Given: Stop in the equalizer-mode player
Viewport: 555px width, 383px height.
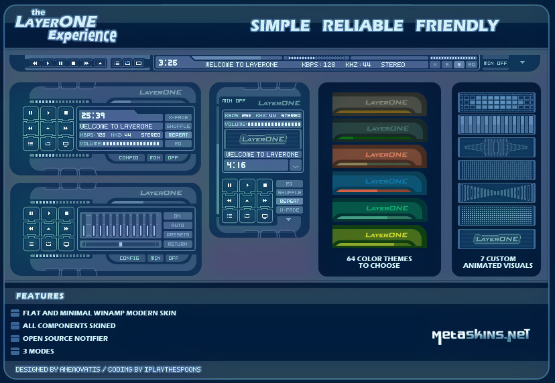Looking at the screenshot, I should click(66, 214).
